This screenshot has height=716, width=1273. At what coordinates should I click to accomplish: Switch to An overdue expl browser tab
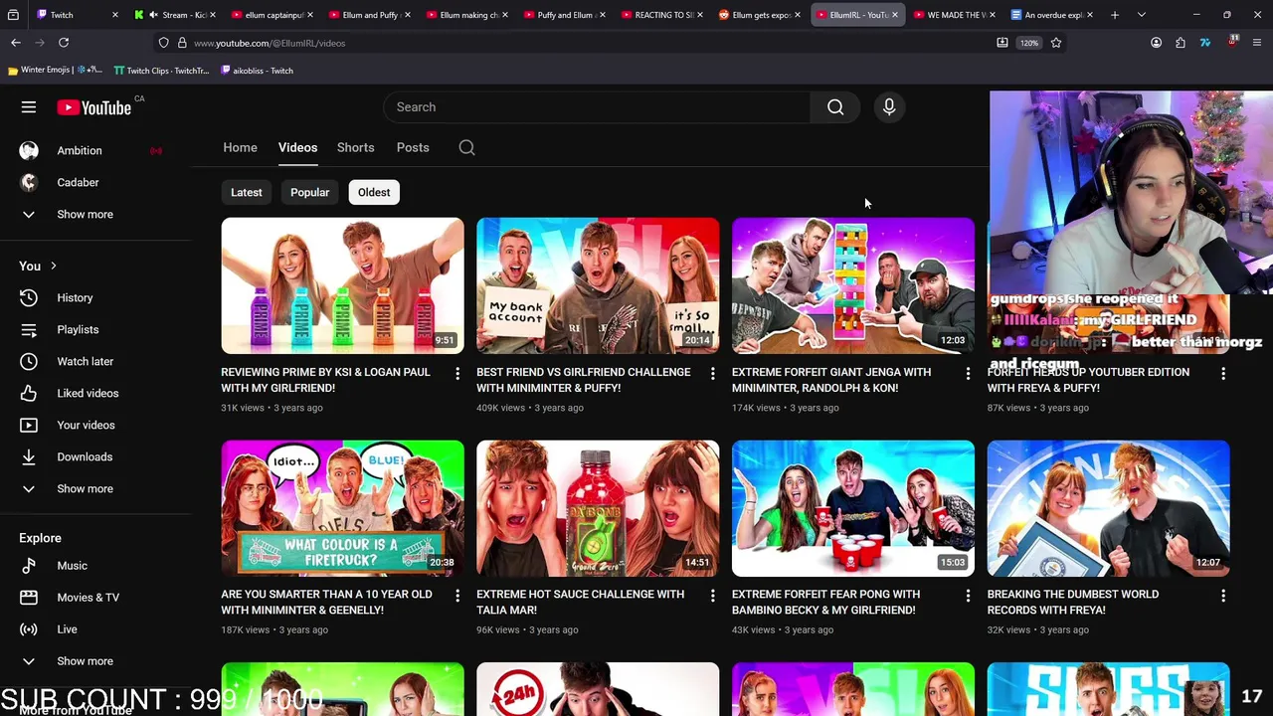coord(1052,15)
